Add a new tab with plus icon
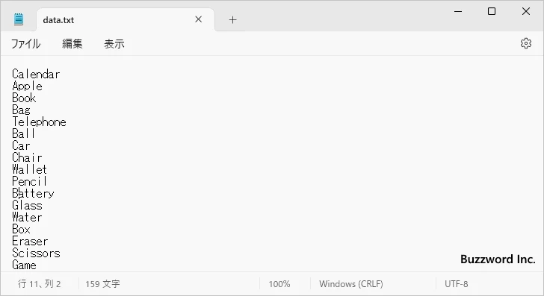This screenshot has height=296, width=544. click(233, 19)
